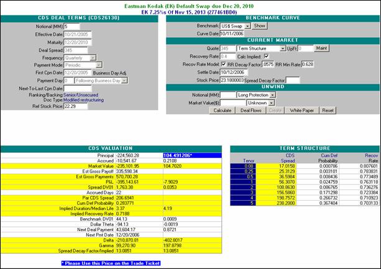Click the Maturity date field
Screen dimensions: 381x269
tap(78, 42)
